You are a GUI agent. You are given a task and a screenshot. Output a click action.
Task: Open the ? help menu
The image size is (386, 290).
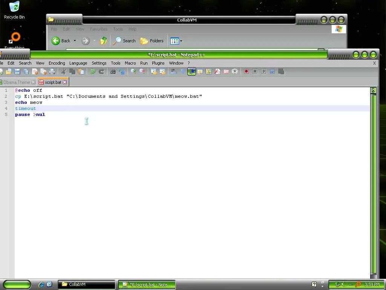coord(189,63)
